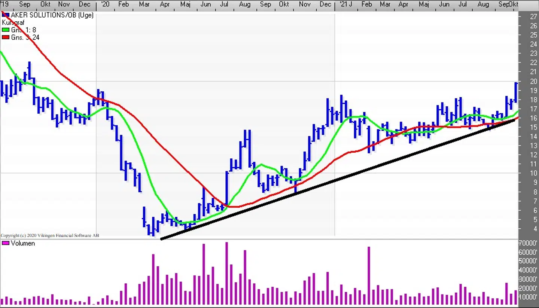Select the price level 10 on price axis

(x=533, y=173)
